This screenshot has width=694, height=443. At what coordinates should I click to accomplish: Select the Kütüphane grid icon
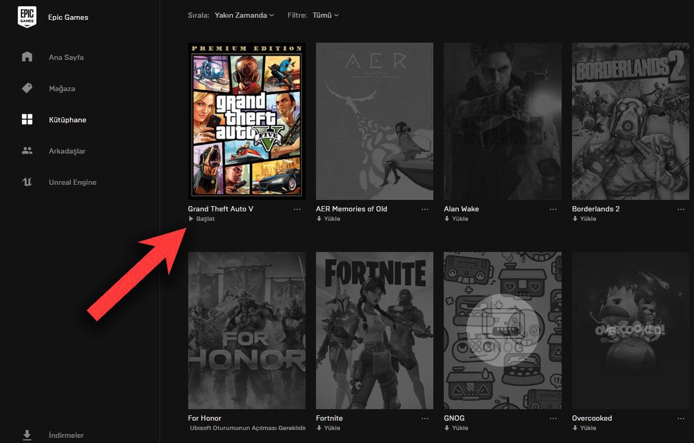pyautogui.click(x=27, y=119)
